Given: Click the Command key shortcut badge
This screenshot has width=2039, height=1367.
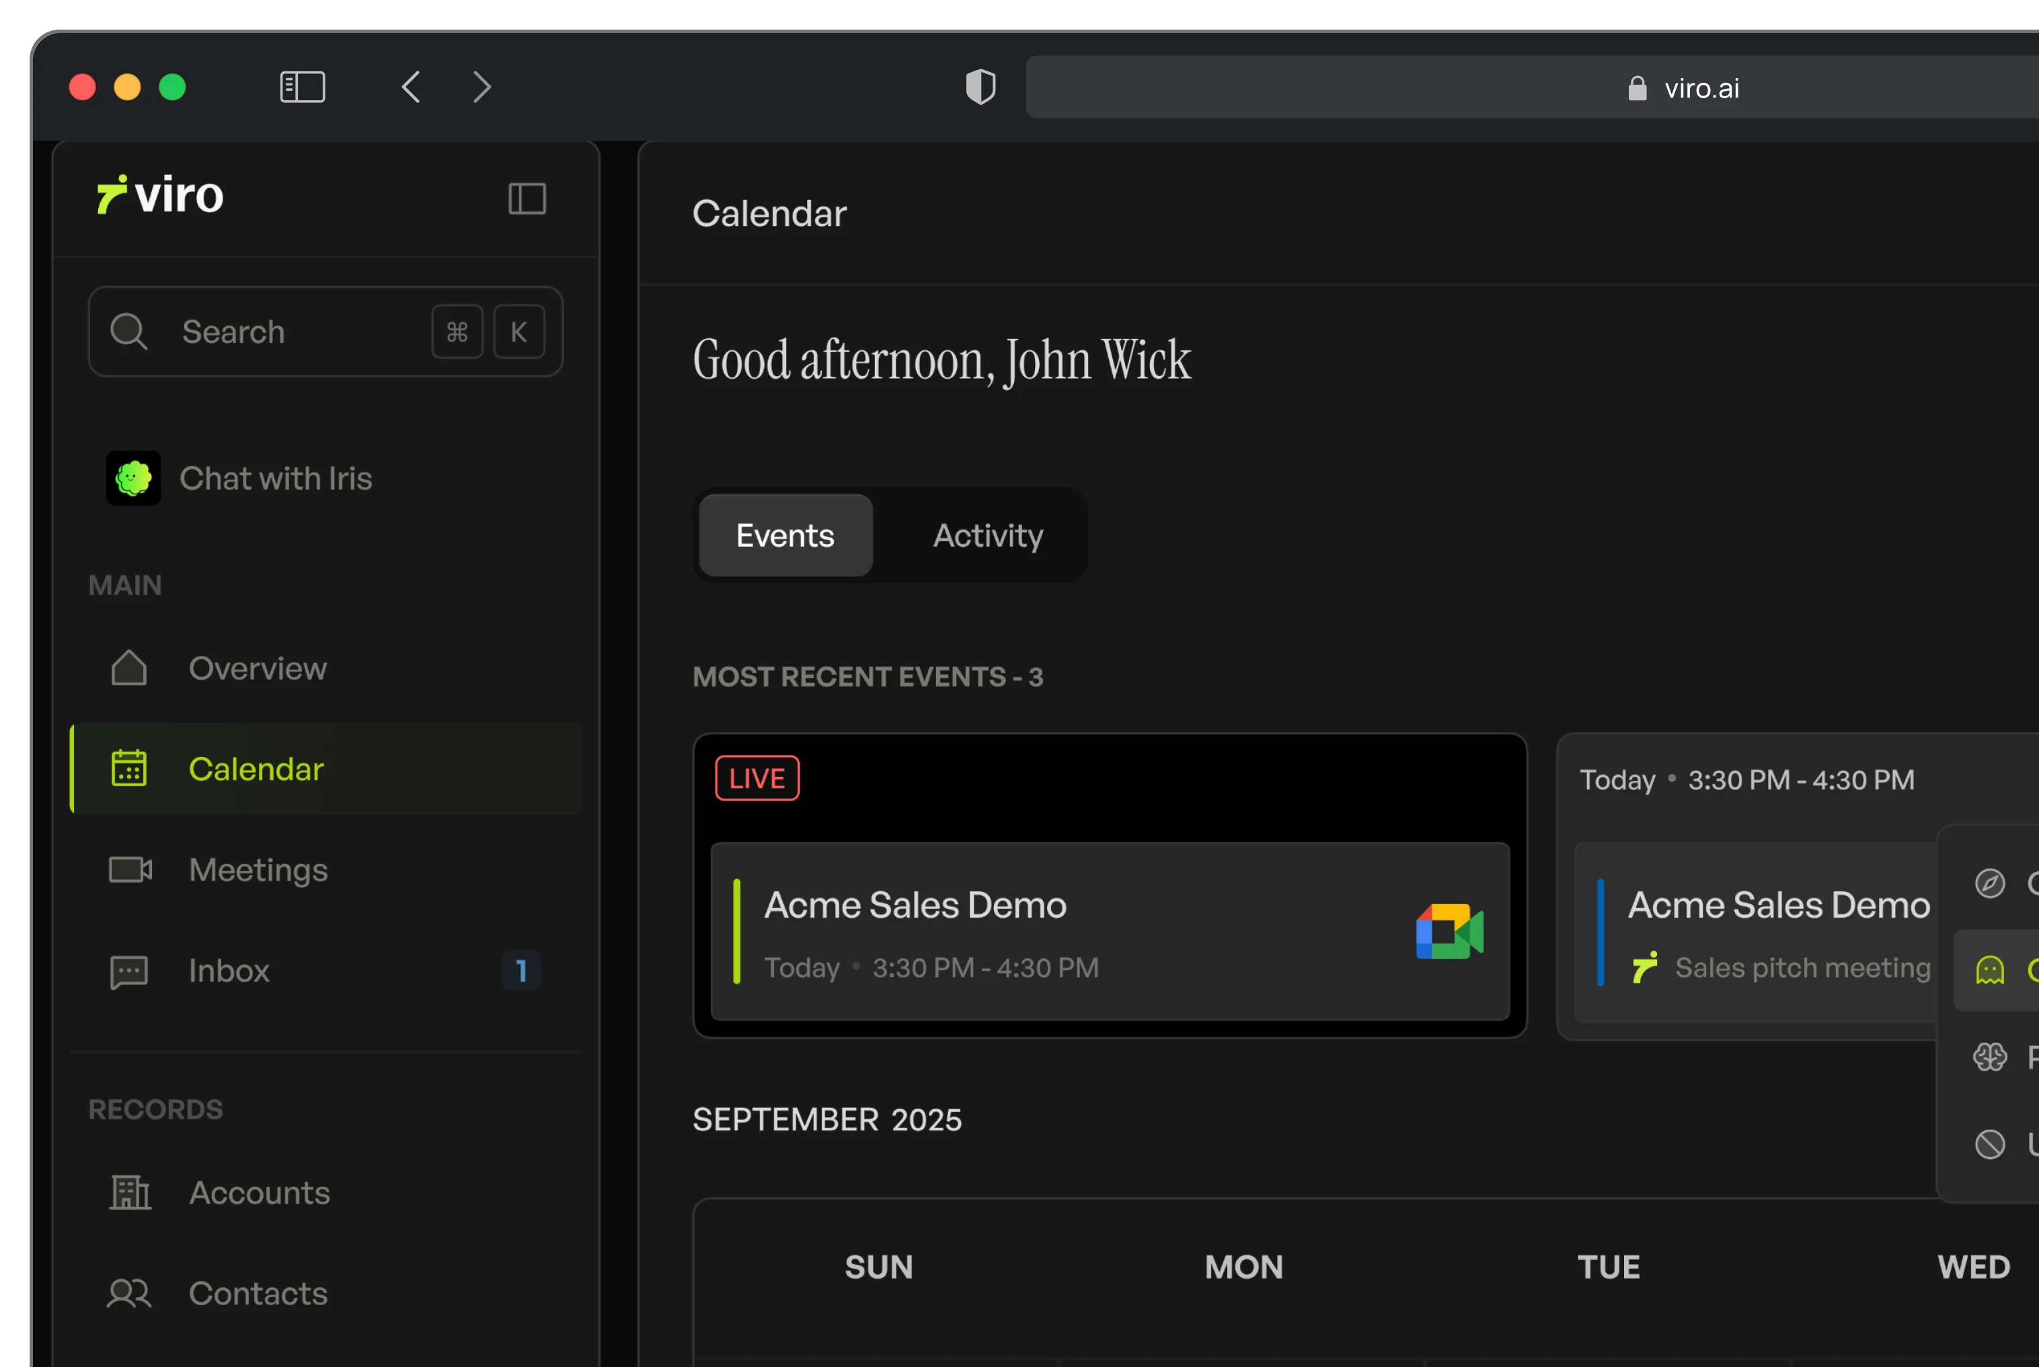Looking at the screenshot, I should (457, 331).
